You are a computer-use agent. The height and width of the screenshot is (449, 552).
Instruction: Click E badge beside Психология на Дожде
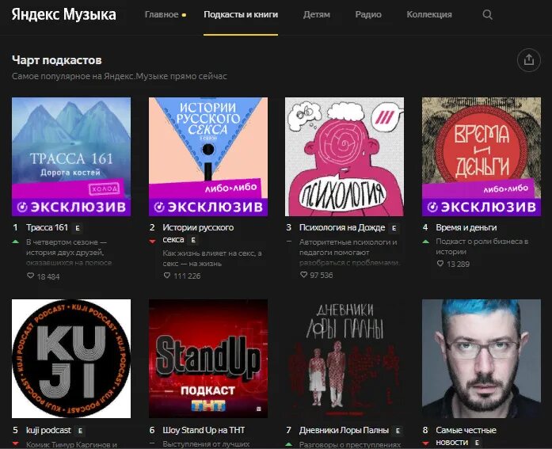(394, 228)
